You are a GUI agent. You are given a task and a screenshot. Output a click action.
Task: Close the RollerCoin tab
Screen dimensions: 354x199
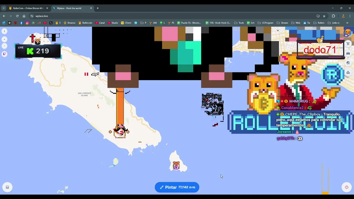click(47, 8)
